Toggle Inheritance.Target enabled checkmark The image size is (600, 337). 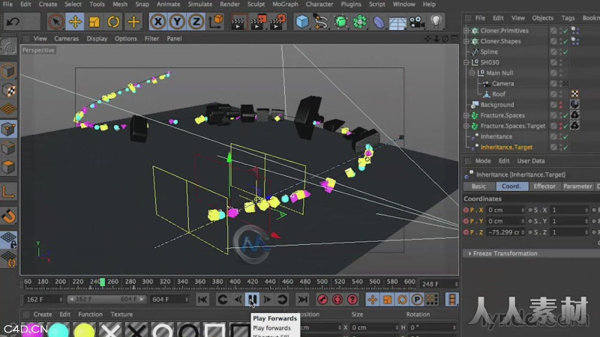click(x=565, y=147)
